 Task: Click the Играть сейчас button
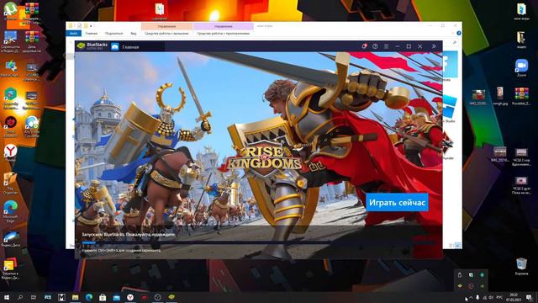coord(397,202)
